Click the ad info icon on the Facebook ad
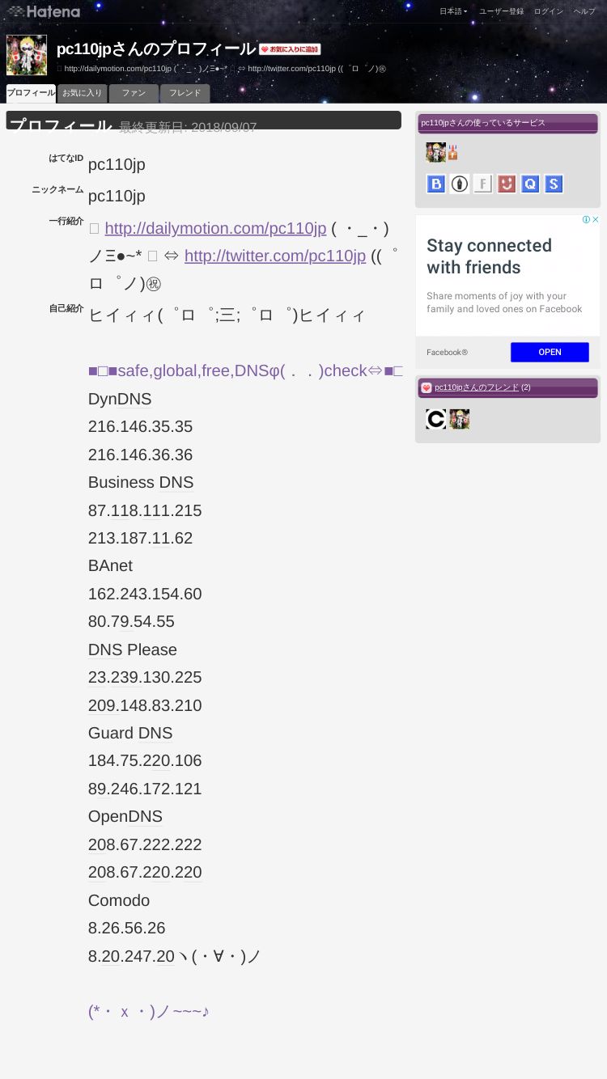Viewport: 607px width, 1079px height. (x=587, y=219)
